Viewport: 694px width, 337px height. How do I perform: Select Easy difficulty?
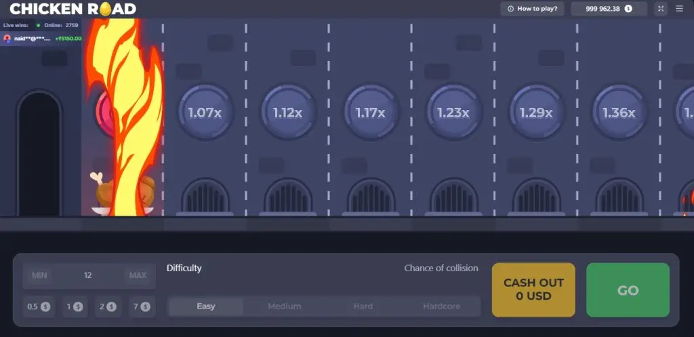point(206,306)
